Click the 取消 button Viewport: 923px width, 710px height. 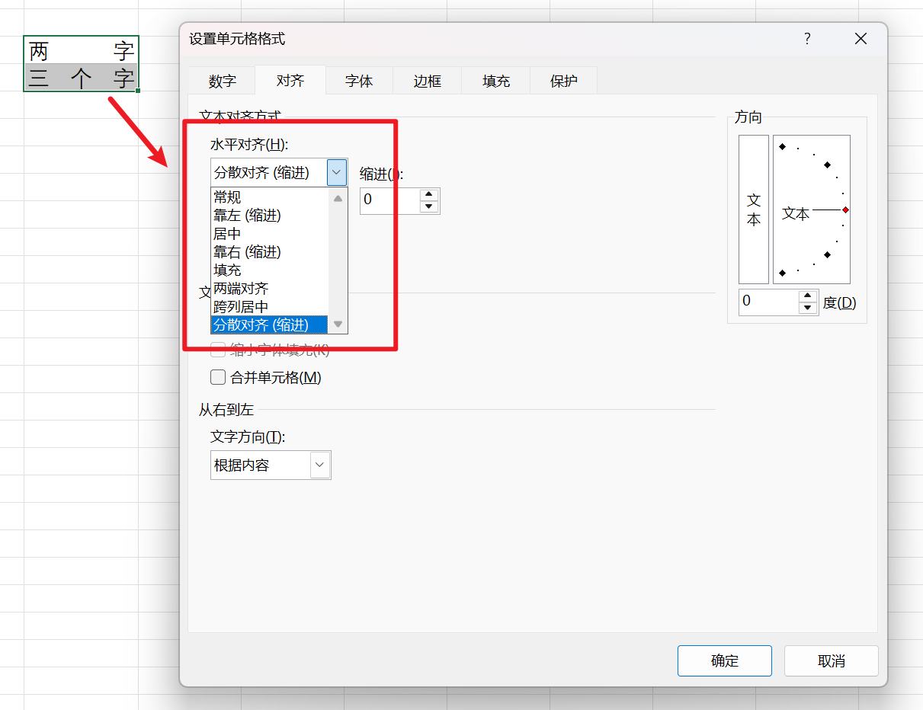click(832, 660)
